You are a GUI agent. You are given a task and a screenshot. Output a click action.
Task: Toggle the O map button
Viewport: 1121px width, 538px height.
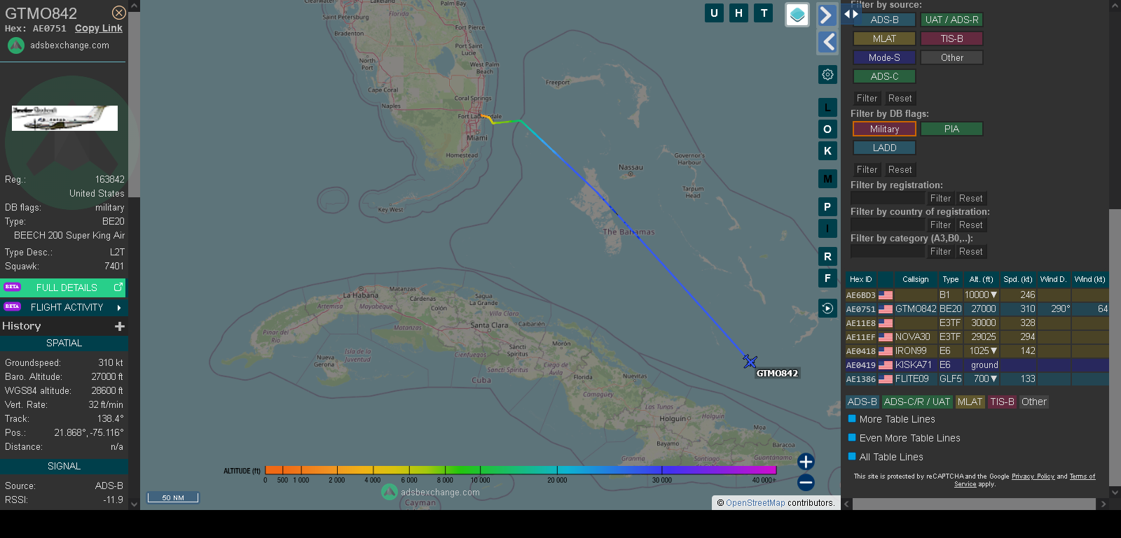pos(827,129)
